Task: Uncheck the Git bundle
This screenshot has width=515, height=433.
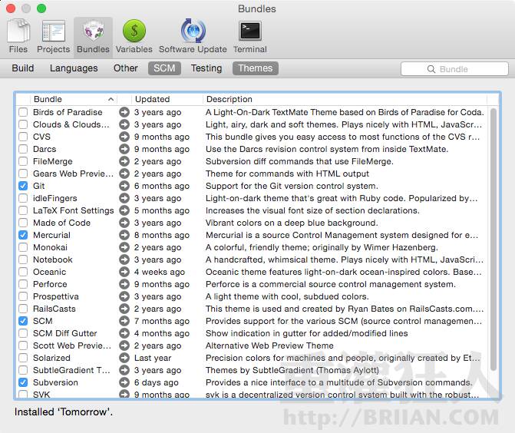Action: 23,186
